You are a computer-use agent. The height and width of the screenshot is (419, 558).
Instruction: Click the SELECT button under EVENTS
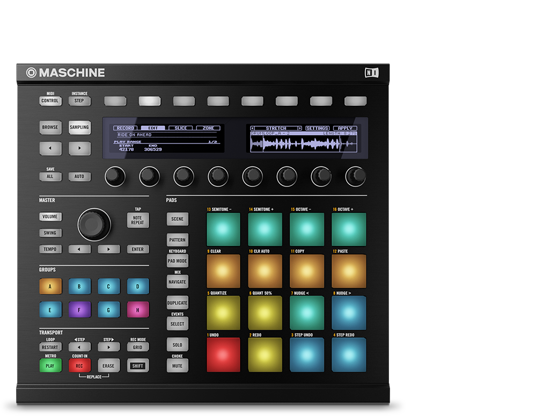tap(177, 324)
